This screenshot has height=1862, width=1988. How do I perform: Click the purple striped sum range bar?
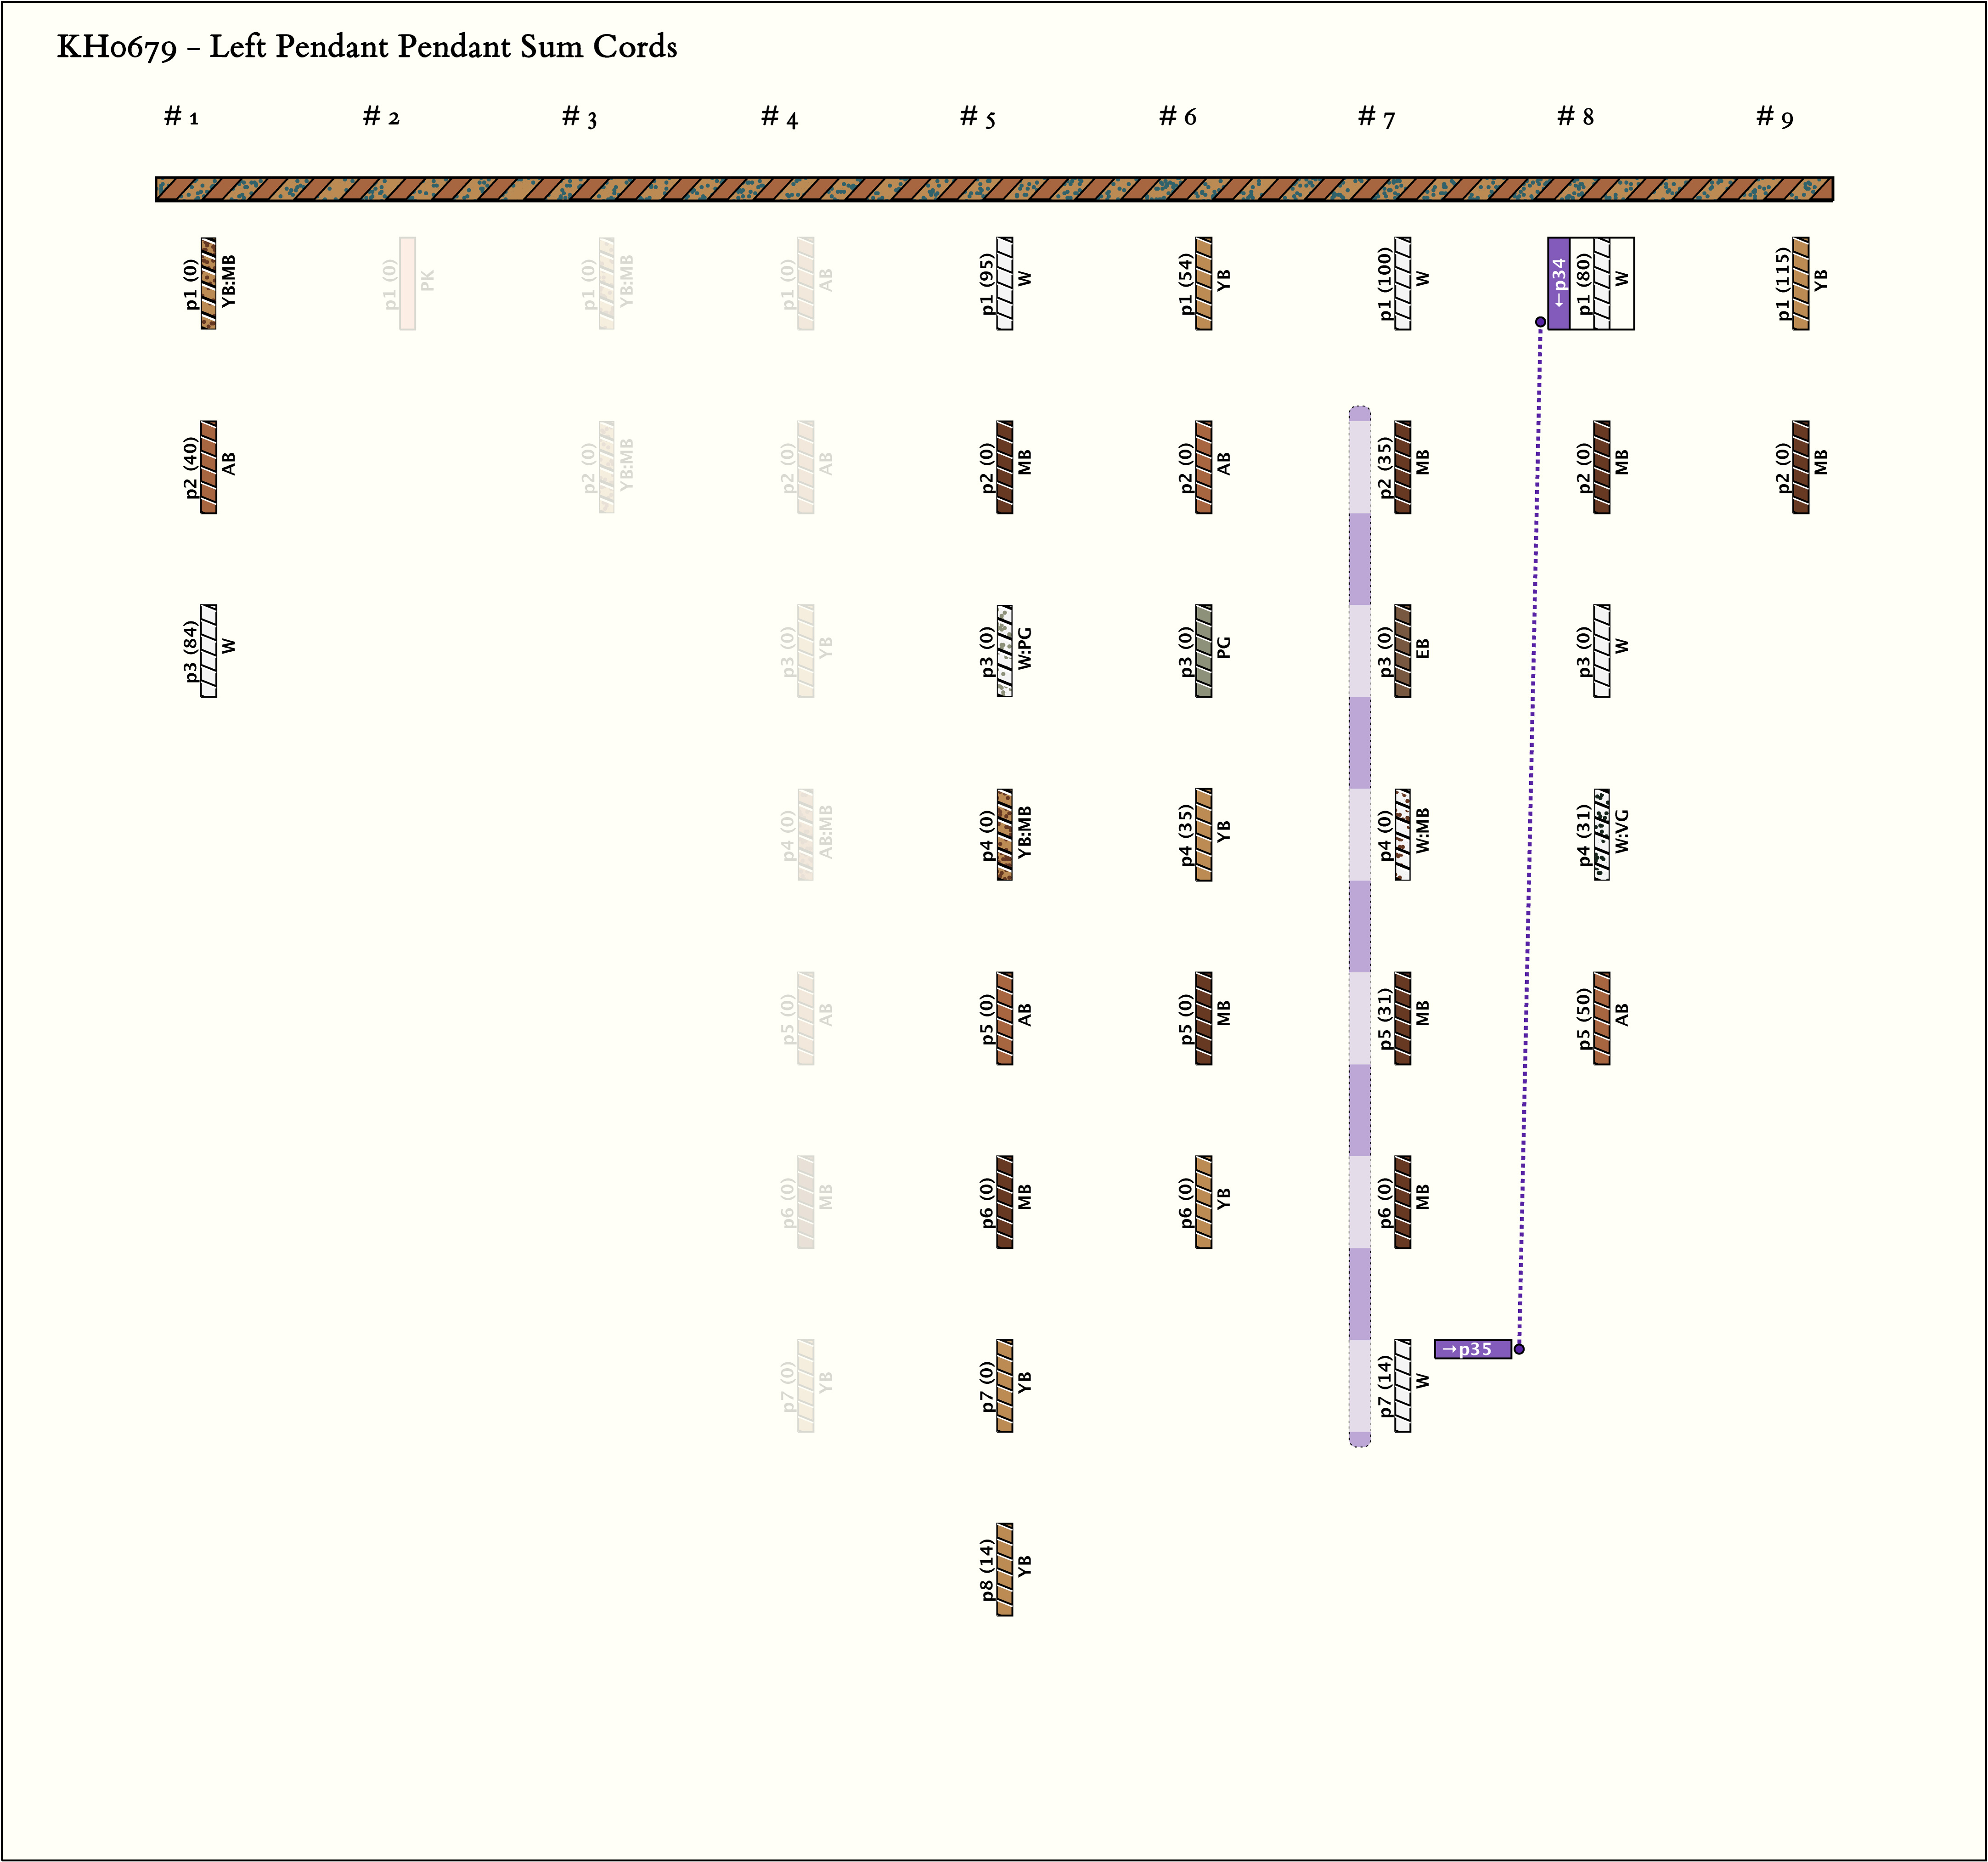1359,926
